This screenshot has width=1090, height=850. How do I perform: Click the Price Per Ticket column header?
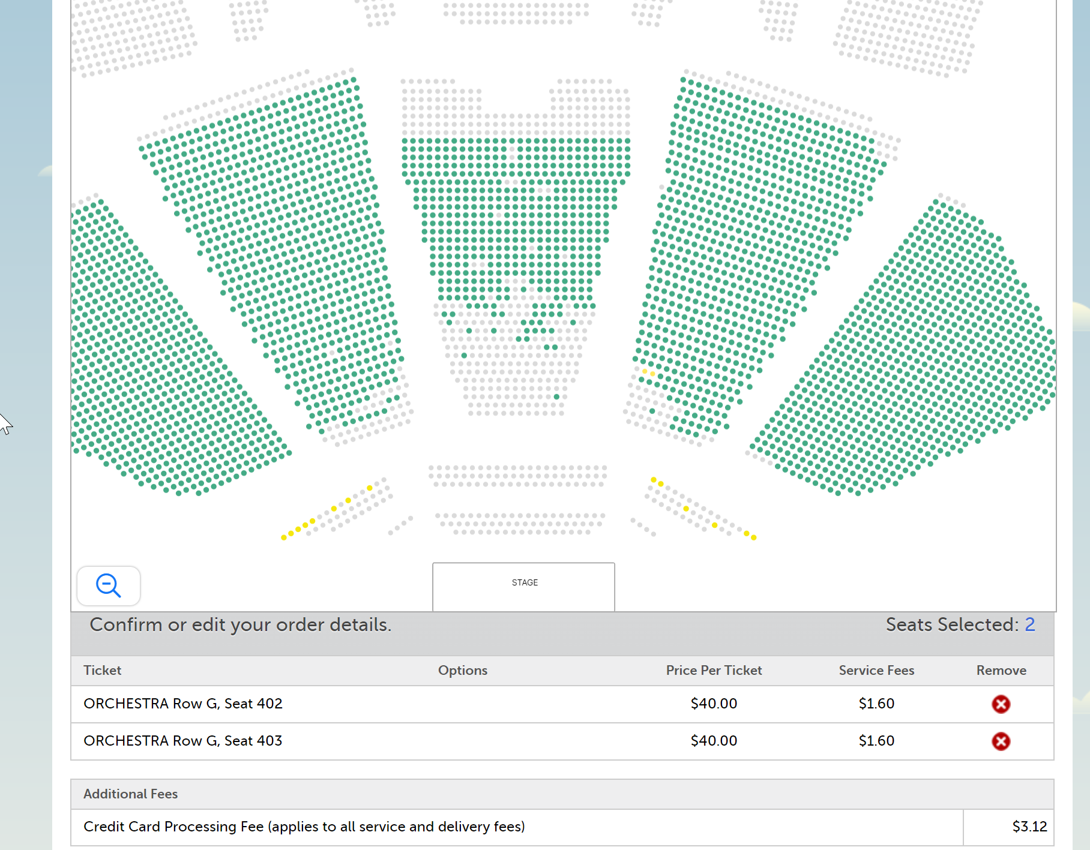click(714, 670)
